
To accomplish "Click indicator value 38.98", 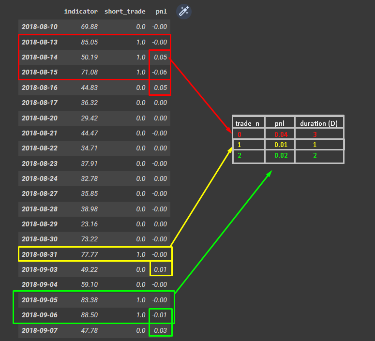I will [x=90, y=209].
